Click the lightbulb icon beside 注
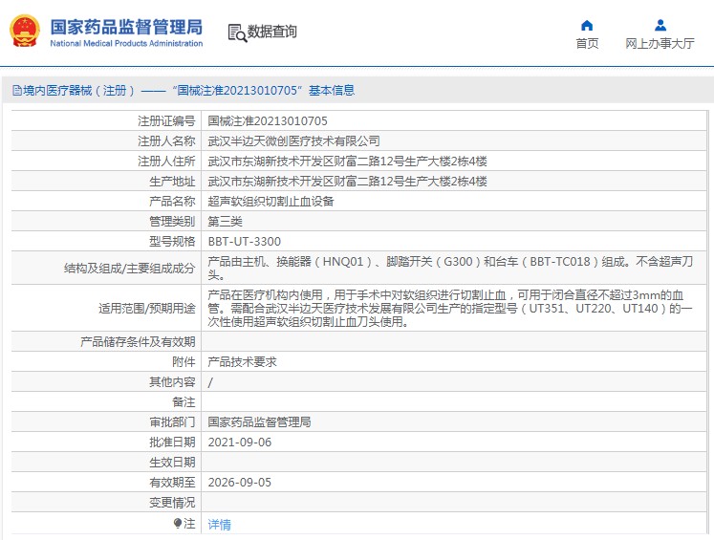The width and height of the screenshot is (714, 540). [x=178, y=523]
